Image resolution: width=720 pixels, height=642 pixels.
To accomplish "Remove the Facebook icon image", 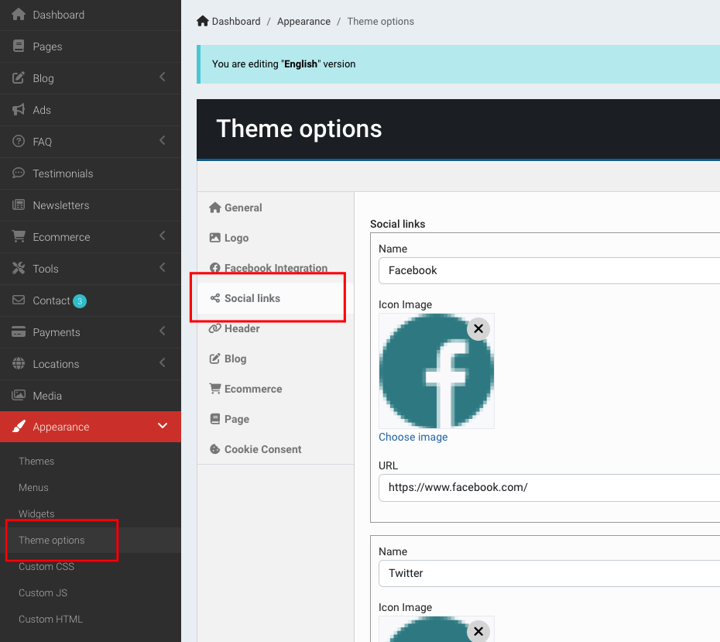I will tap(478, 329).
